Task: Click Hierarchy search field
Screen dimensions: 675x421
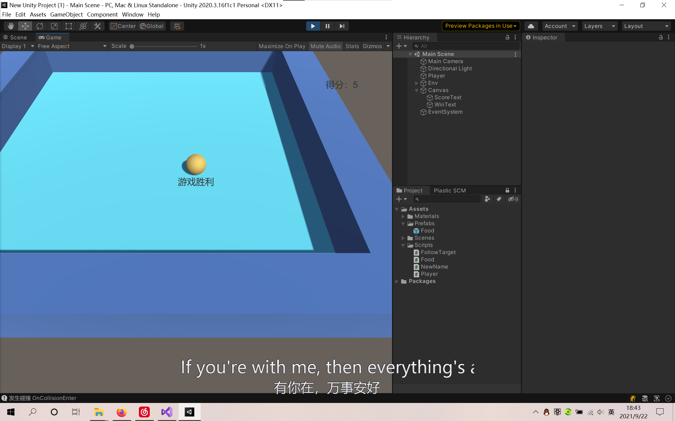Action: (466, 46)
